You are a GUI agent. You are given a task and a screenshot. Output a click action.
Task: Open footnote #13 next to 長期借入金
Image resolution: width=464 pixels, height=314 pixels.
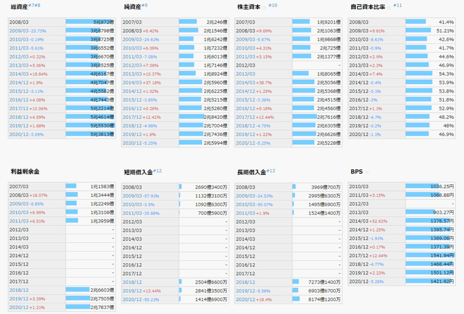click(271, 171)
